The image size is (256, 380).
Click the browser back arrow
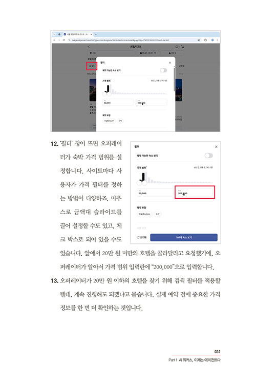54,40
